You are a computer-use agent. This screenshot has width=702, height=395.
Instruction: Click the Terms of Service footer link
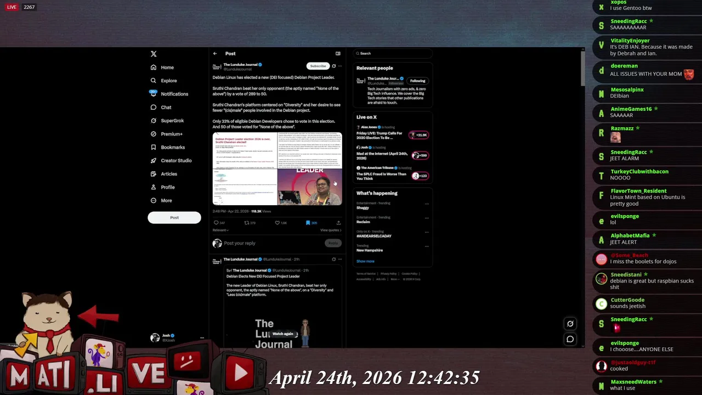[366, 274]
